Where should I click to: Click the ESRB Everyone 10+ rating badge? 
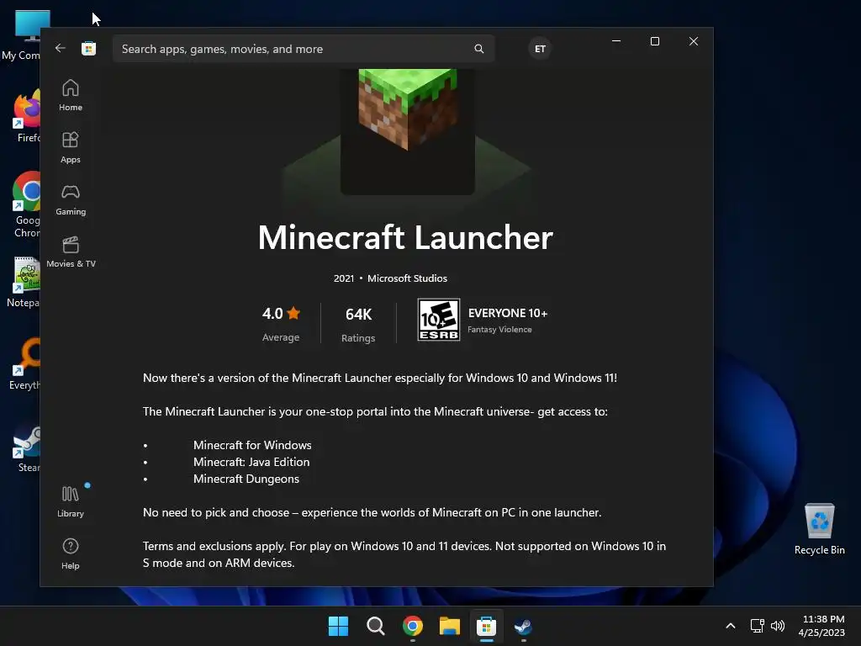pyautogui.click(x=439, y=320)
